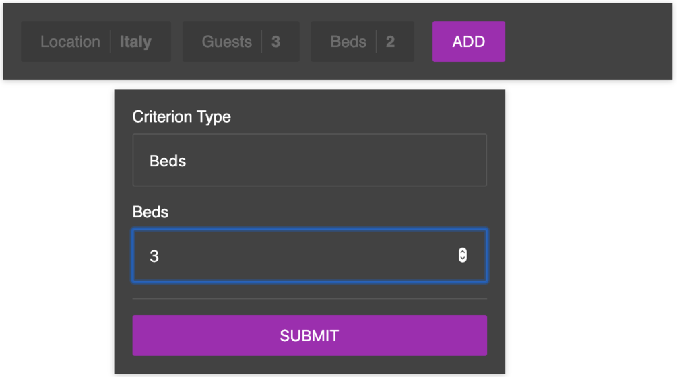This screenshot has width=677, height=377.
Task: Select the Location Italy filter chip
Action: [96, 42]
